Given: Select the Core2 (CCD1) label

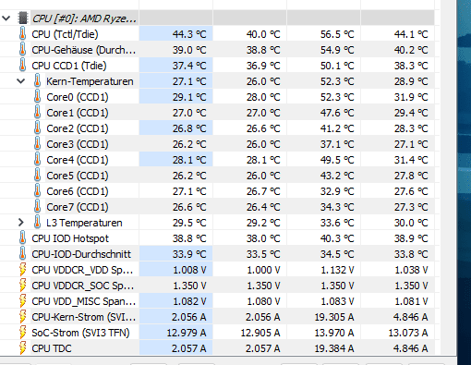Looking at the screenshot, I should pos(78,128).
